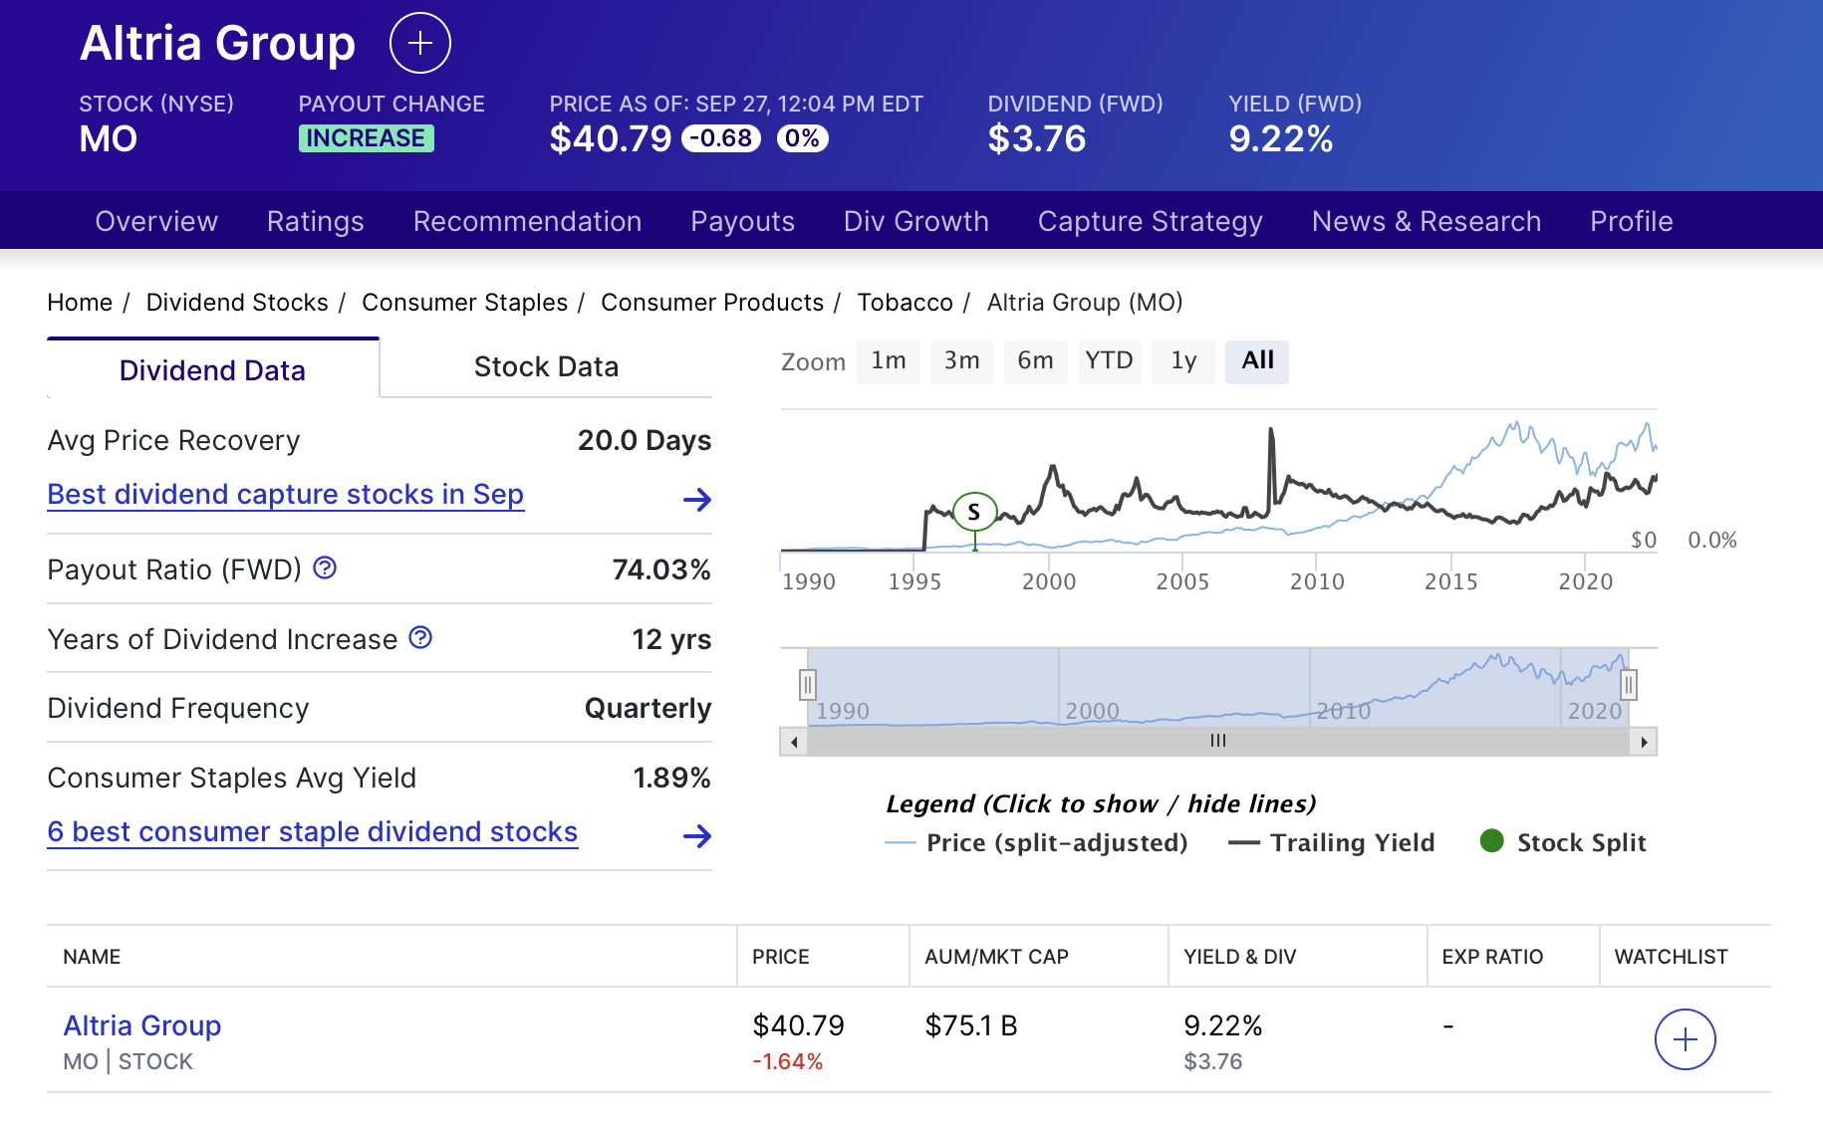Image resolution: width=1823 pixels, height=1125 pixels.
Task: Open the Capture Strategy nav item
Action: (1150, 221)
